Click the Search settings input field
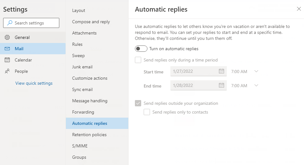The width and height of the screenshot is (304, 165). (x=35, y=23)
